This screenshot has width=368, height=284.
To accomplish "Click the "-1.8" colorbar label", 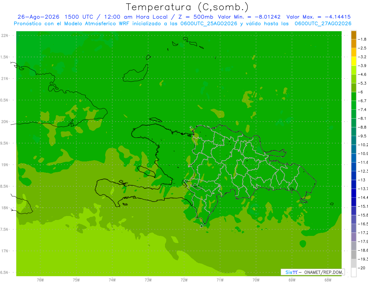I will pyautogui.click(x=362, y=40).
